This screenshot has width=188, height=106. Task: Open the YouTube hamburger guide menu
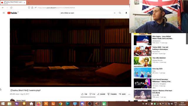(x=4, y=13)
